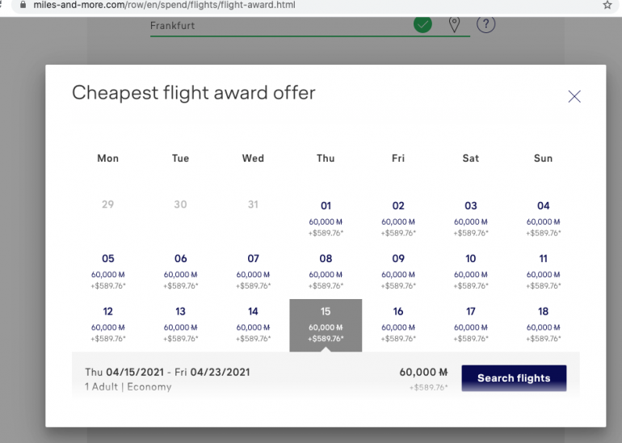The width and height of the screenshot is (622, 443).
Task: Select date 16 on Friday
Action: (398, 324)
